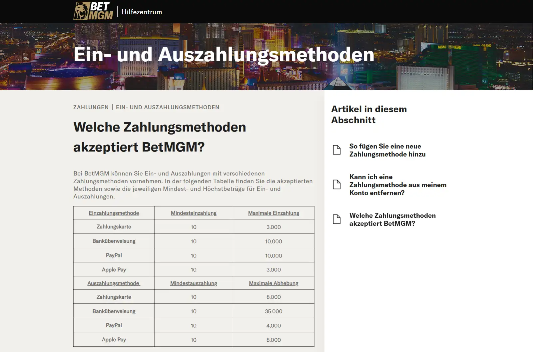Select the deposit 'Banküberweisung' cell
Viewport: 533px width, 352px height.
tap(114, 241)
